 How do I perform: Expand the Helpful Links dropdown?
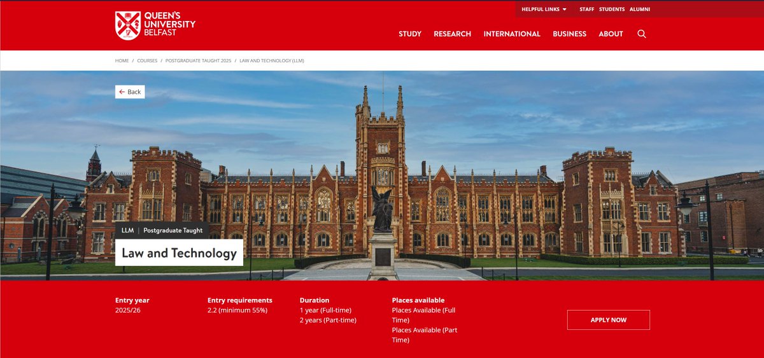(x=544, y=10)
